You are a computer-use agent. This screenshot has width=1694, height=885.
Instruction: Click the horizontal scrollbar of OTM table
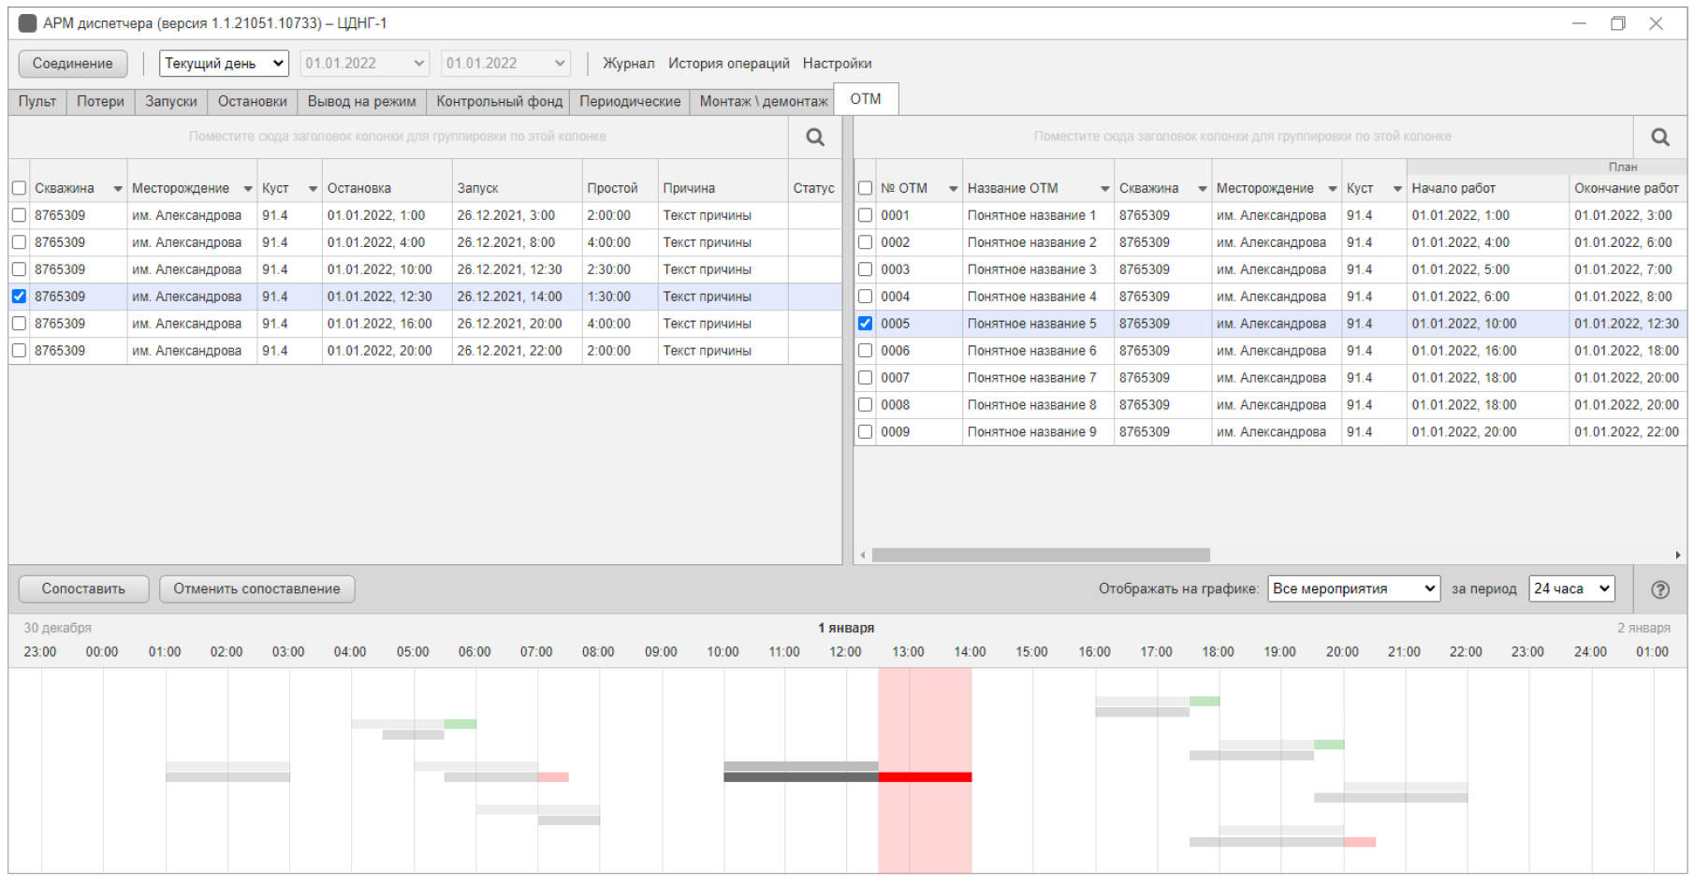point(1040,555)
